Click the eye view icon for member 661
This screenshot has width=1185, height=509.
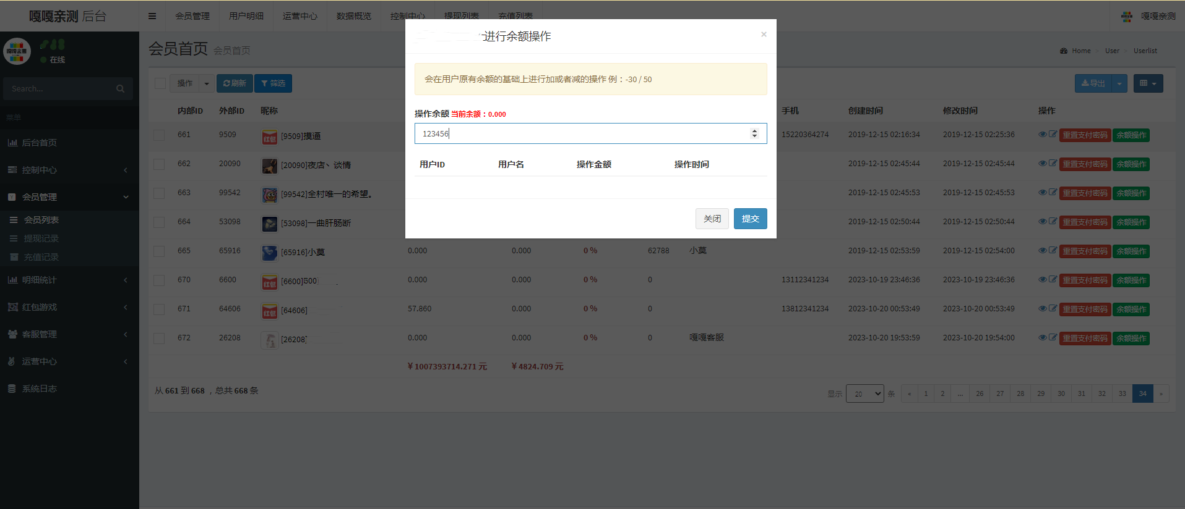[1043, 134]
